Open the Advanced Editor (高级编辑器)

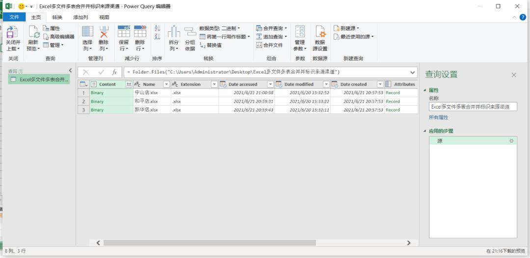pyautogui.click(x=59, y=36)
